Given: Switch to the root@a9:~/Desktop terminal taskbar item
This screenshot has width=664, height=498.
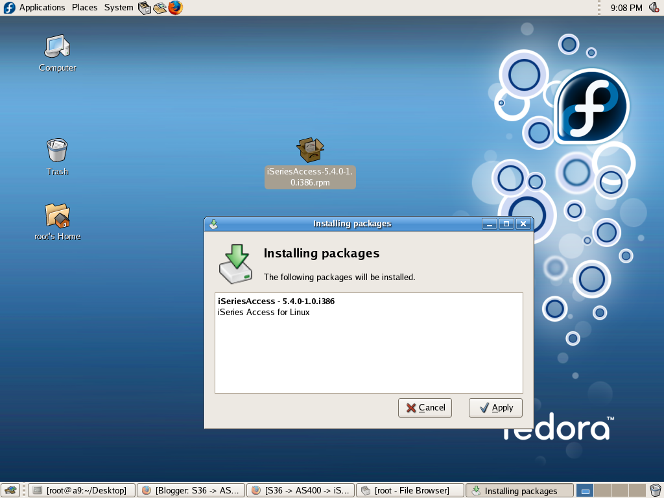Looking at the screenshot, I should click(x=82, y=490).
